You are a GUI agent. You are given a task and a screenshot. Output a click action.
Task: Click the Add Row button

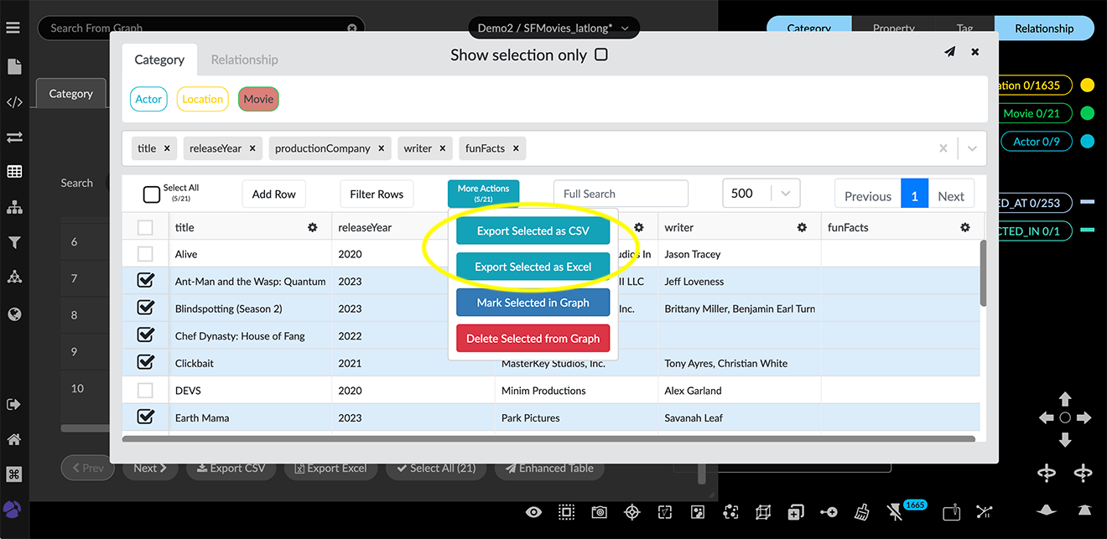point(273,194)
